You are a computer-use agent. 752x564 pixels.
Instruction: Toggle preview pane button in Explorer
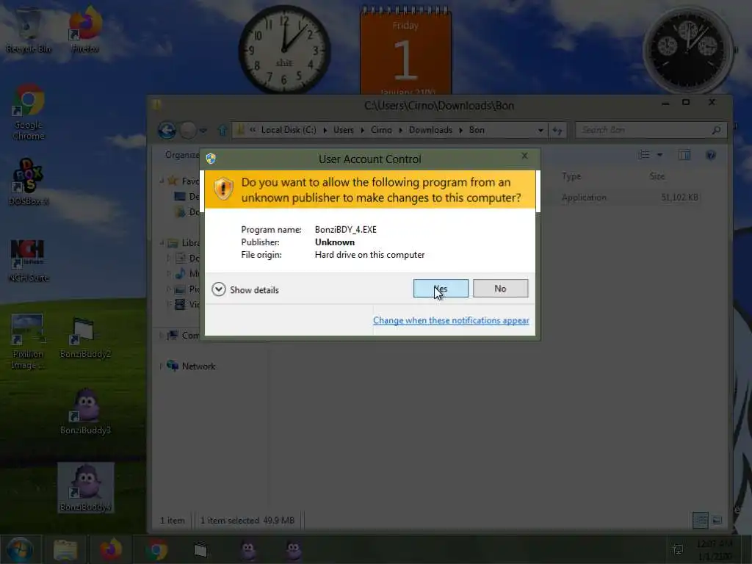[x=684, y=154]
